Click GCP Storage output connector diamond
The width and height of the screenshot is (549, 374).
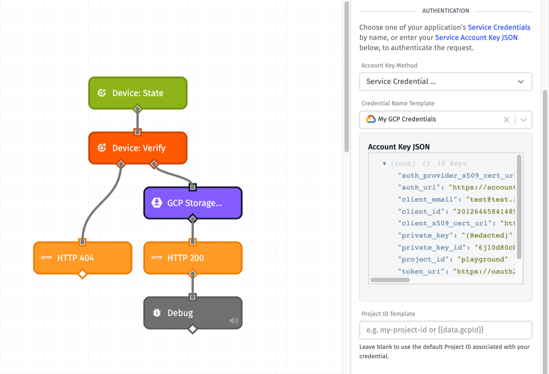point(193,219)
